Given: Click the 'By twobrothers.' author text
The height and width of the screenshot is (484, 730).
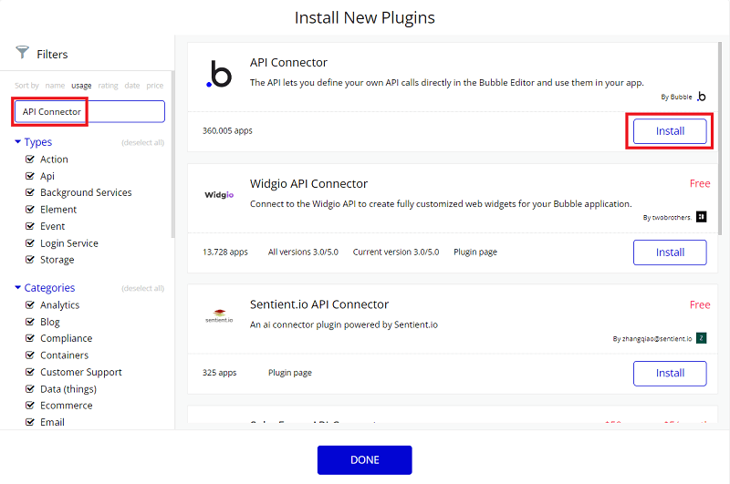Looking at the screenshot, I should [x=667, y=218].
